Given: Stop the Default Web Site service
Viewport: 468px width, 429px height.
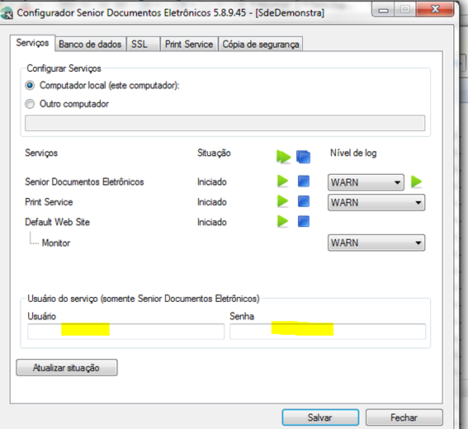Looking at the screenshot, I should pos(304,221).
